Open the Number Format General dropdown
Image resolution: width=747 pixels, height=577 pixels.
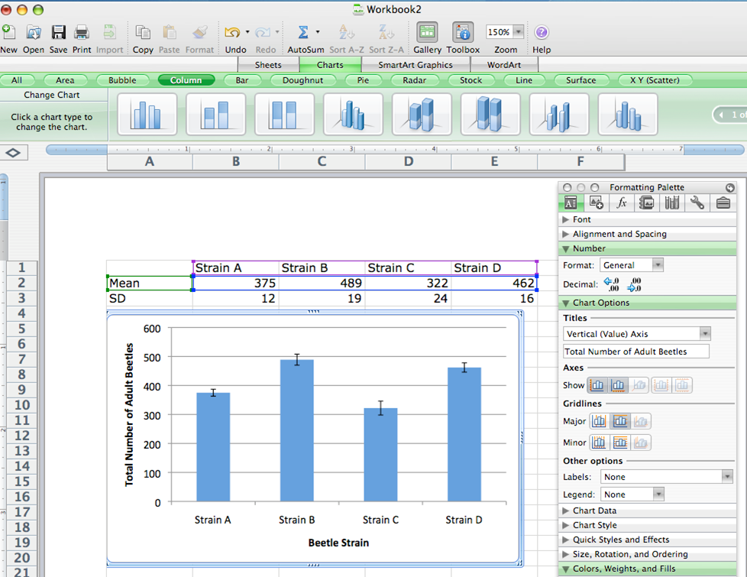pyautogui.click(x=631, y=265)
